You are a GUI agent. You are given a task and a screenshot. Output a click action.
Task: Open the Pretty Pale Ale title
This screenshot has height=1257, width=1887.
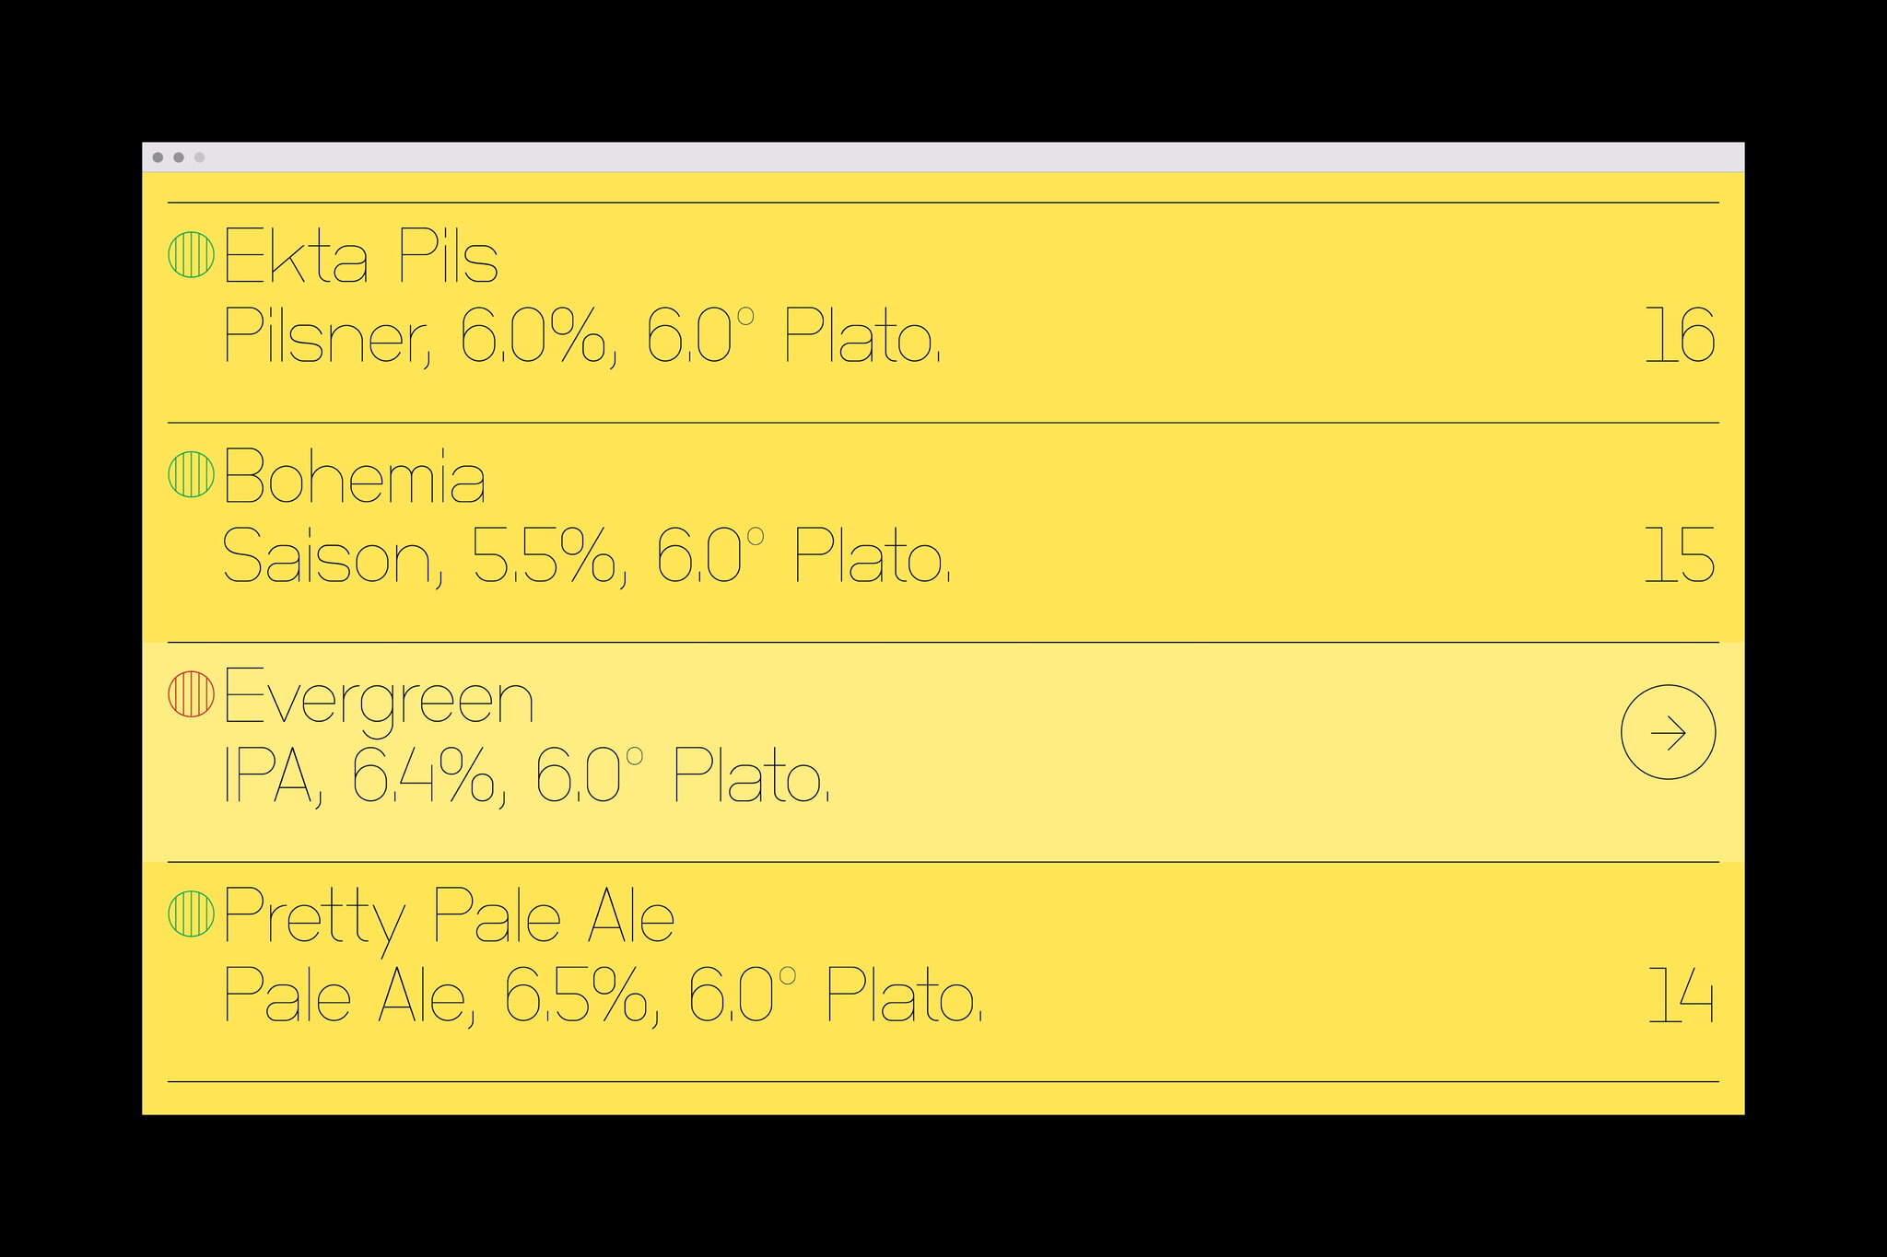tap(449, 918)
